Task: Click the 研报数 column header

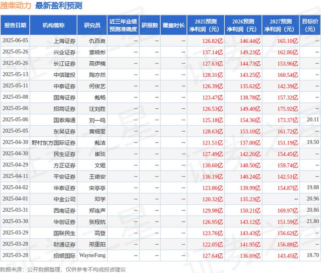Action: pyautogui.click(x=150, y=25)
